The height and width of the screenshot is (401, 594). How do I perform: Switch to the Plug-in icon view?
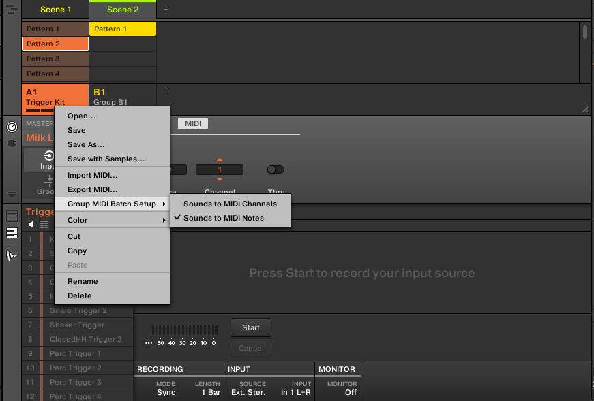click(11, 143)
